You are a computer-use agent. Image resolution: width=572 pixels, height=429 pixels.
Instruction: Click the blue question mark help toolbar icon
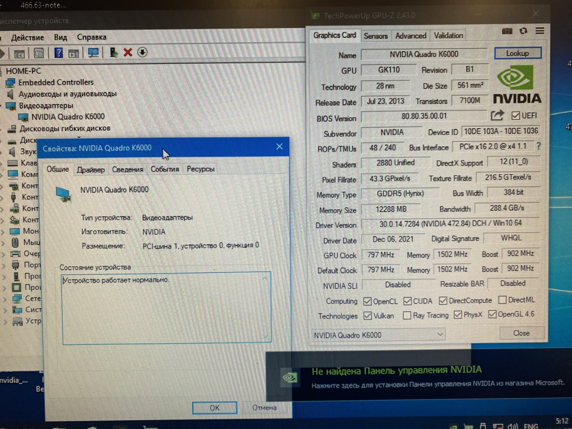click(58, 53)
